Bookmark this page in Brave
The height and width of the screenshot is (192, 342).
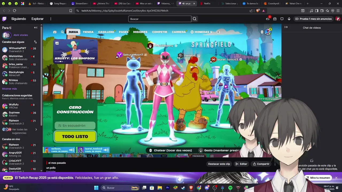[71, 11]
